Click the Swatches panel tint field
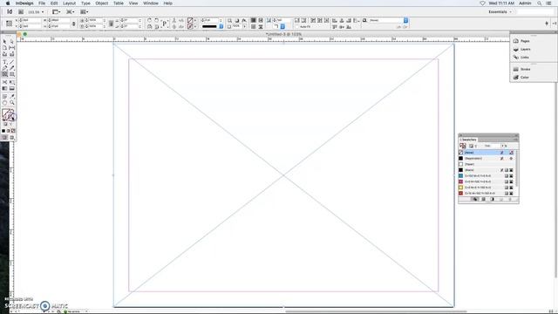Viewport: 558px width, 314px height. (x=492, y=146)
